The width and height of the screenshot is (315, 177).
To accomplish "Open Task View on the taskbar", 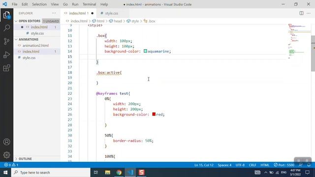I will [x=96, y=173].
